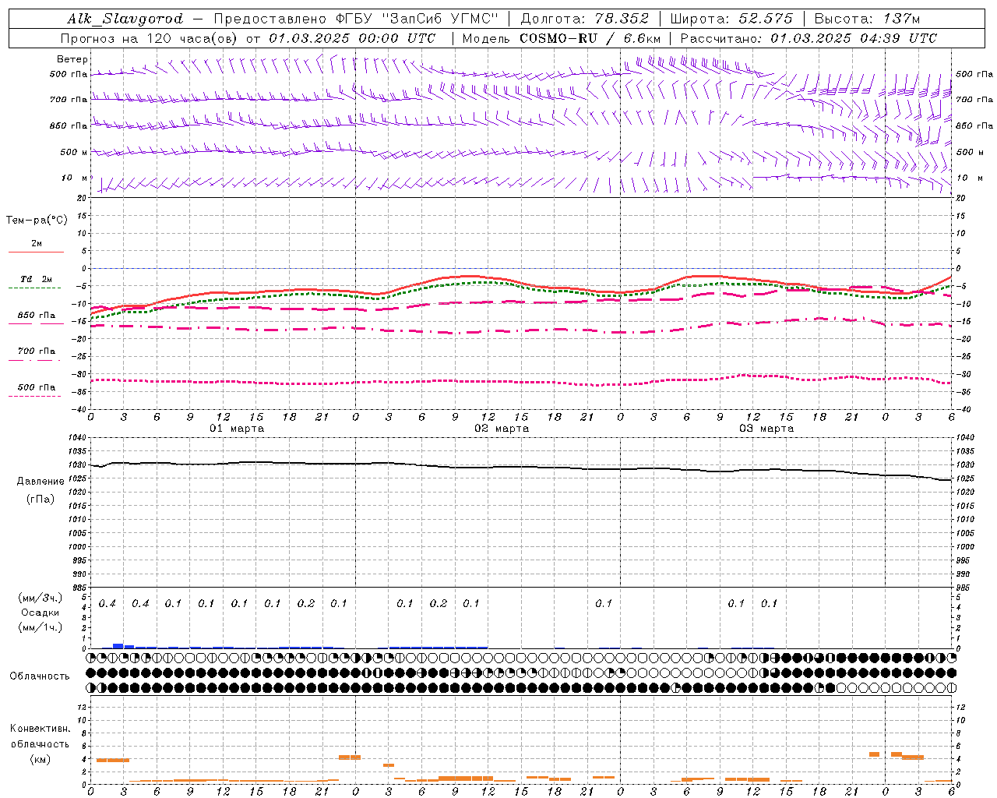The image size is (997, 798).
Task: Select the text 'Предоставлено ФГБУ "ЗапСиб УГМС"'
Action: coord(355,19)
